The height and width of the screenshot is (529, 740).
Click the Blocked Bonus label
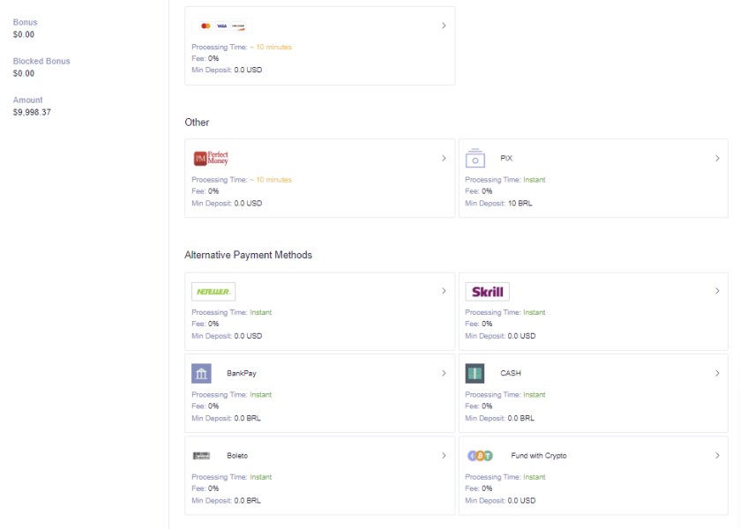point(41,62)
